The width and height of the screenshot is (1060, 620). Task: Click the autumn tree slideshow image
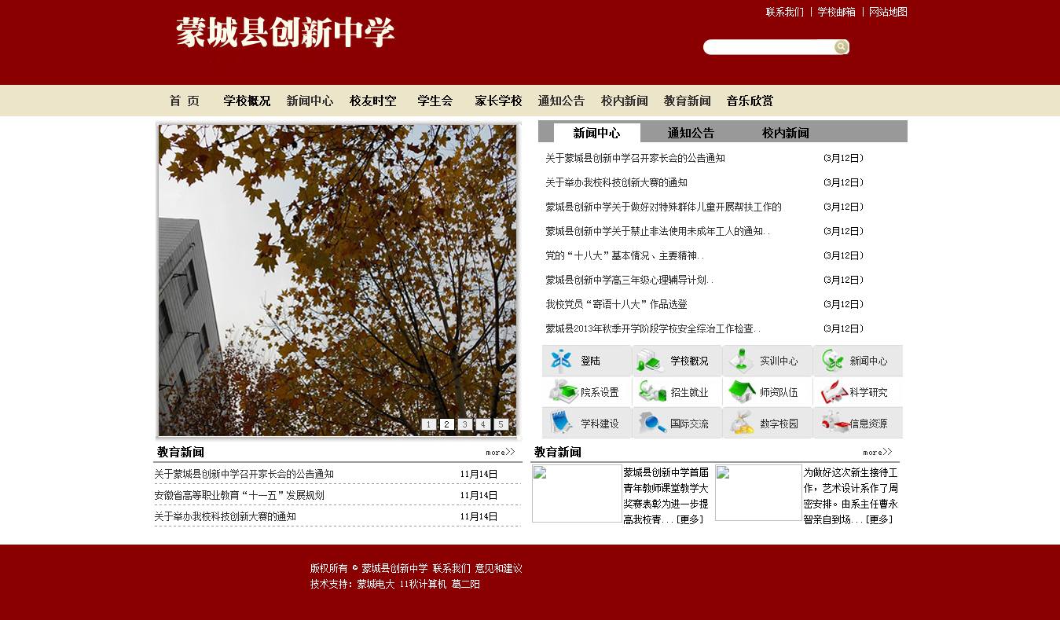[x=338, y=280]
